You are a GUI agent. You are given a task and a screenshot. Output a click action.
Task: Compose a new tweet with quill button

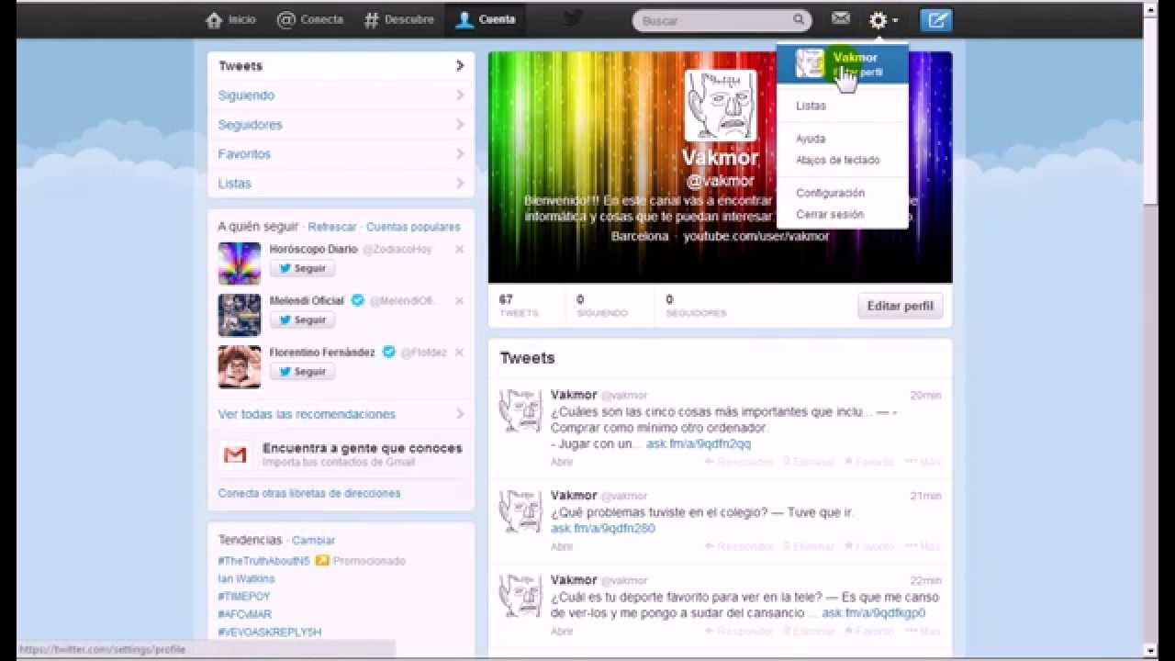click(936, 19)
